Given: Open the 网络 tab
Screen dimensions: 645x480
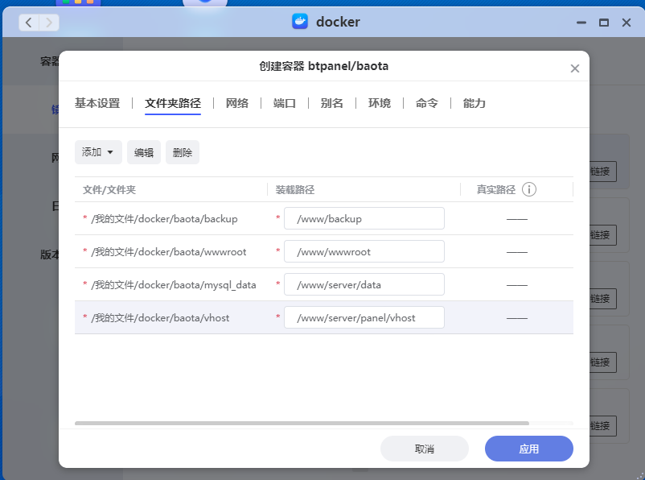Looking at the screenshot, I should point(237,103).
